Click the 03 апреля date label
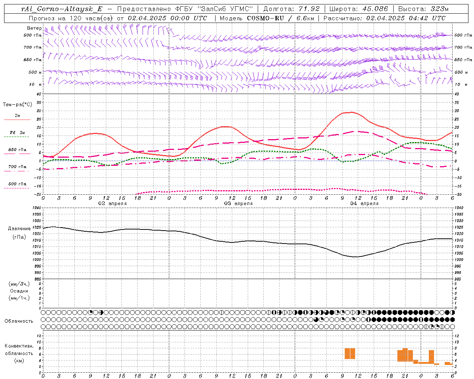This screenshot has height=379, width=474. click(238, 204)
